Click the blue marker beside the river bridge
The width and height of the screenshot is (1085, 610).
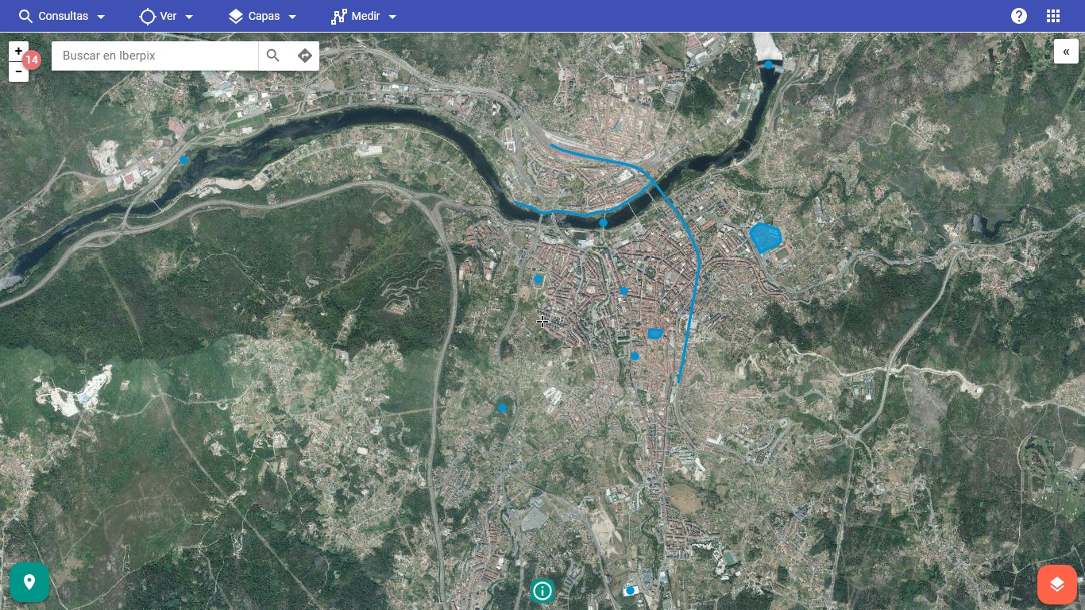(x=604, y=223)
